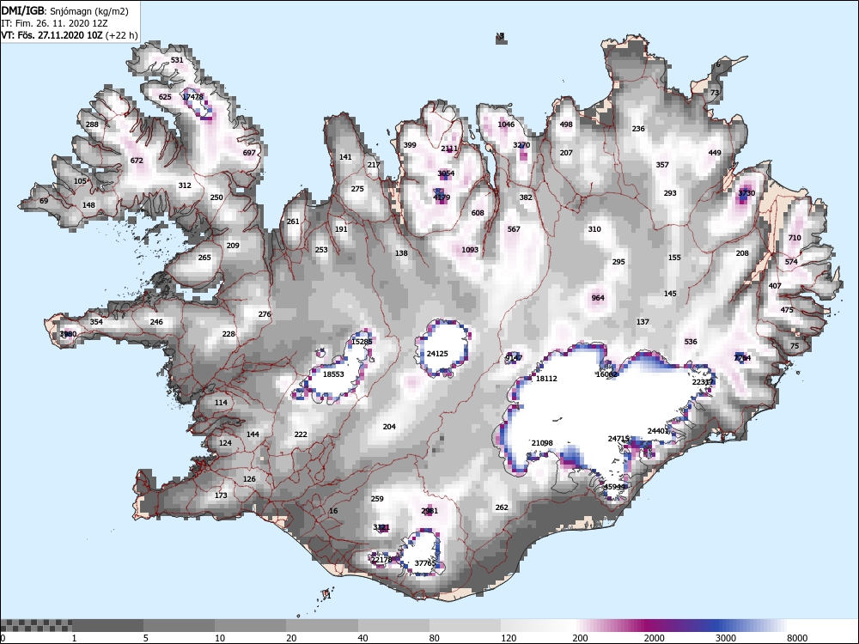The width and height of the screenshot is (859, 644).
Task: Click the snow value 24125 on the central glacier
Action: [x=437, y=354]
